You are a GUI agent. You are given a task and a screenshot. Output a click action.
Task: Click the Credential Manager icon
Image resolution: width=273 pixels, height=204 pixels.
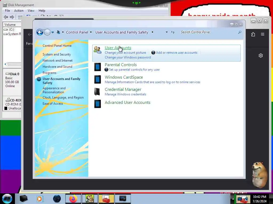[97, 92]
